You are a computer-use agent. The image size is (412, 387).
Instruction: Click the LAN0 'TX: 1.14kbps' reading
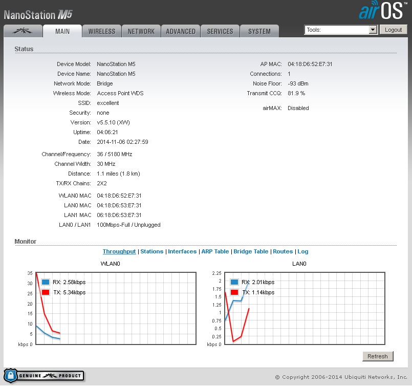pyautogui.click(x=258, y=292)
